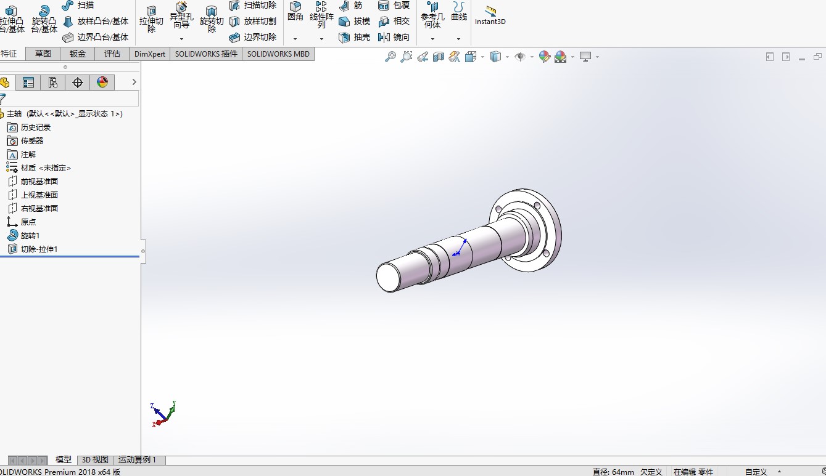Open Apply Scene icon
The width and height of the screenshot is (826, 476).
click(x=561, y=57)
